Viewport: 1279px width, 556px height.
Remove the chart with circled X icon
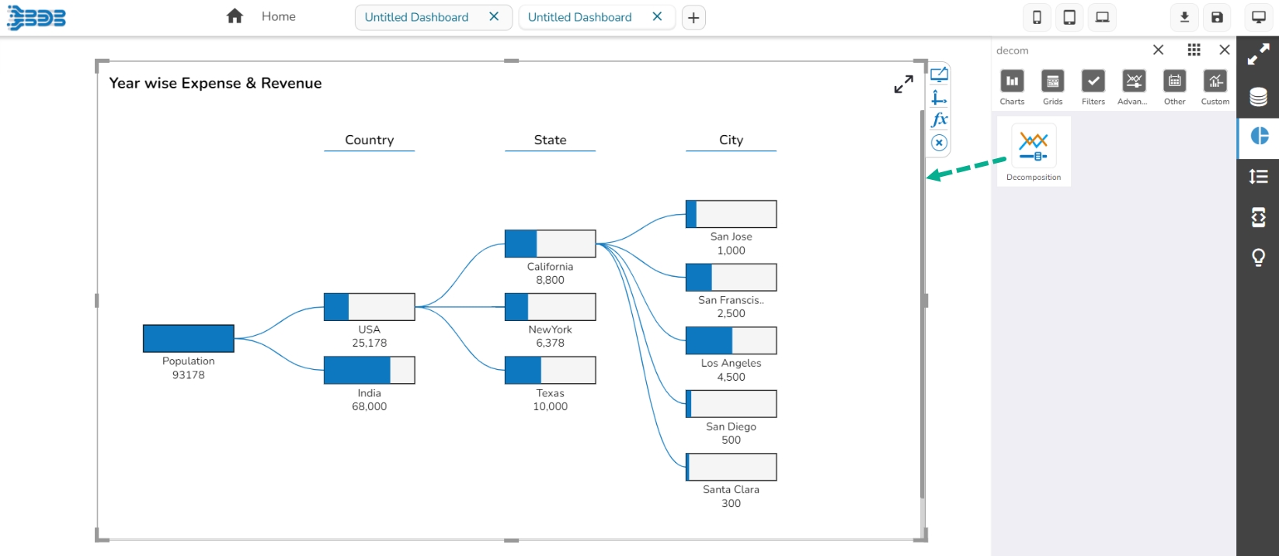point(939,143)
